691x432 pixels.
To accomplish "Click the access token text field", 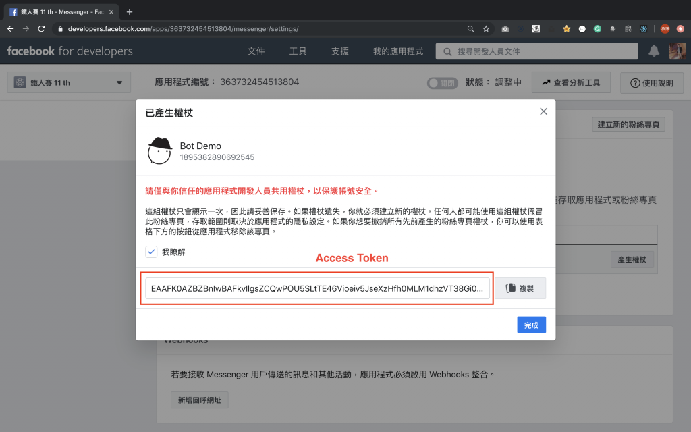I will (x=317, y=288).
